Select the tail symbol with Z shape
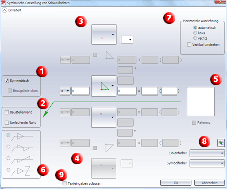 pyautogui.click(x=8, y=170)
